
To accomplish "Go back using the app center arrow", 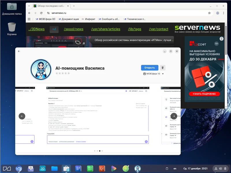I will coord(19,51).
